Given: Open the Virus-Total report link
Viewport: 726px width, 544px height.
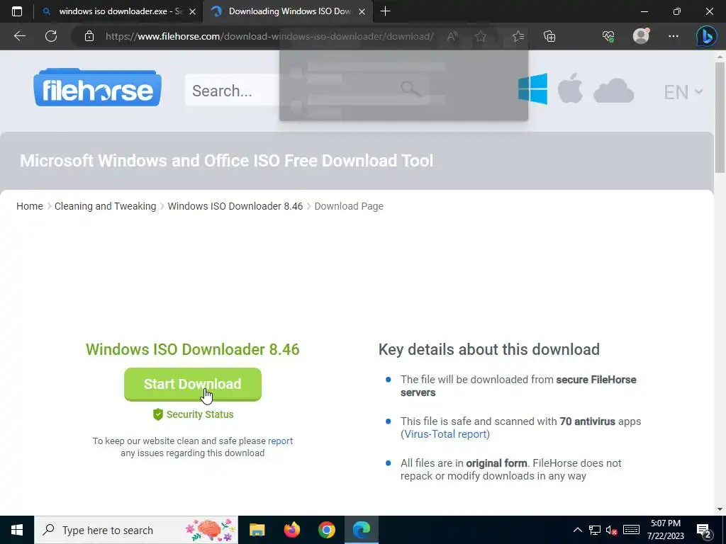Looking at the screenshot, I should click(445, 434).
